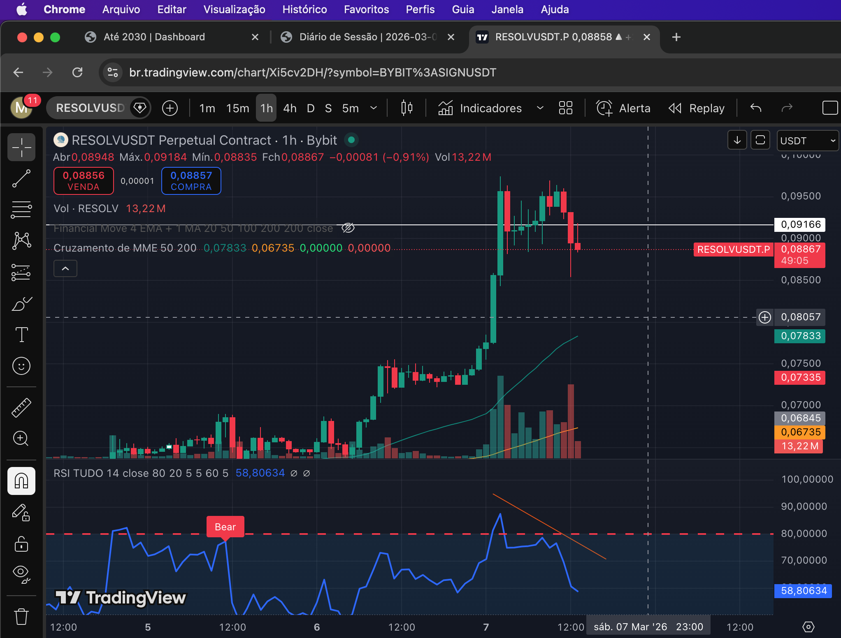The height and width of the screenshot is (638, 841).
Task: Open the Favoritos menu in menu bar
Action: 366,9
